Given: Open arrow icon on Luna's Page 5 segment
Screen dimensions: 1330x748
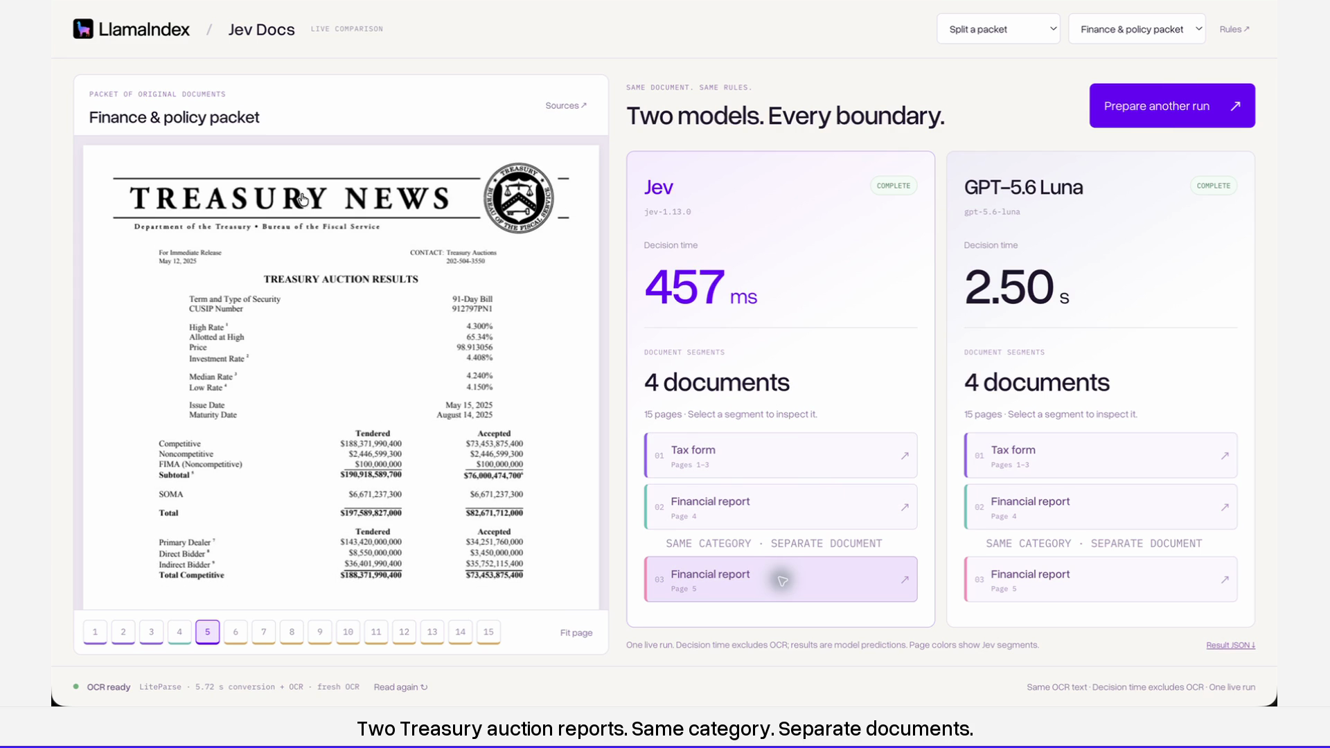Looking at the screenshot, I should tap(1225, 580).
